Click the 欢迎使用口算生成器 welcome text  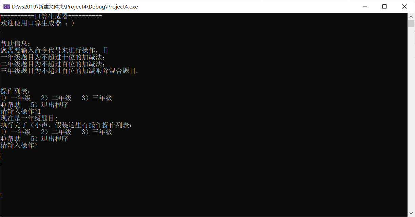[x=37, y=23]
